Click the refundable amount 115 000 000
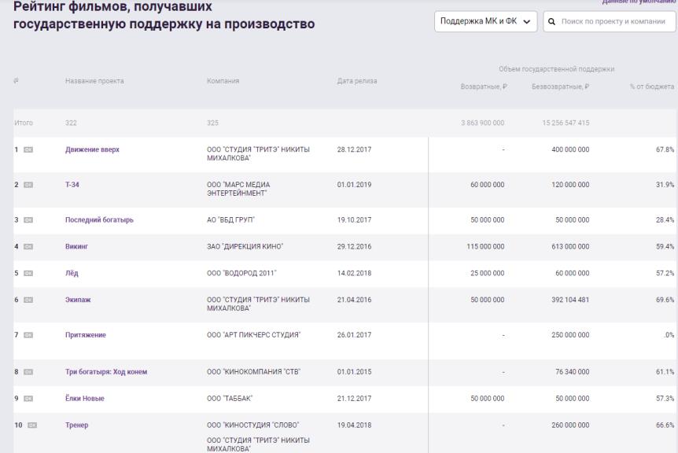Screen dimensions: 678x453 tap(485, 246)
